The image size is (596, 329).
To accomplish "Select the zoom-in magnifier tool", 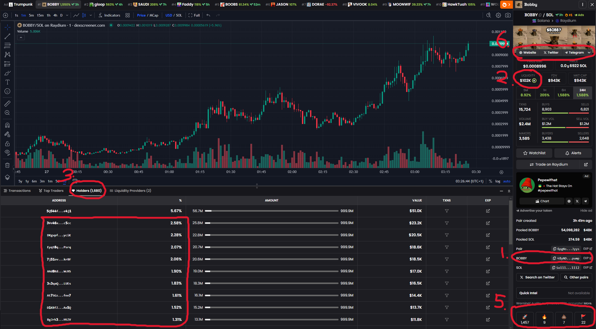I will point(7,113).
